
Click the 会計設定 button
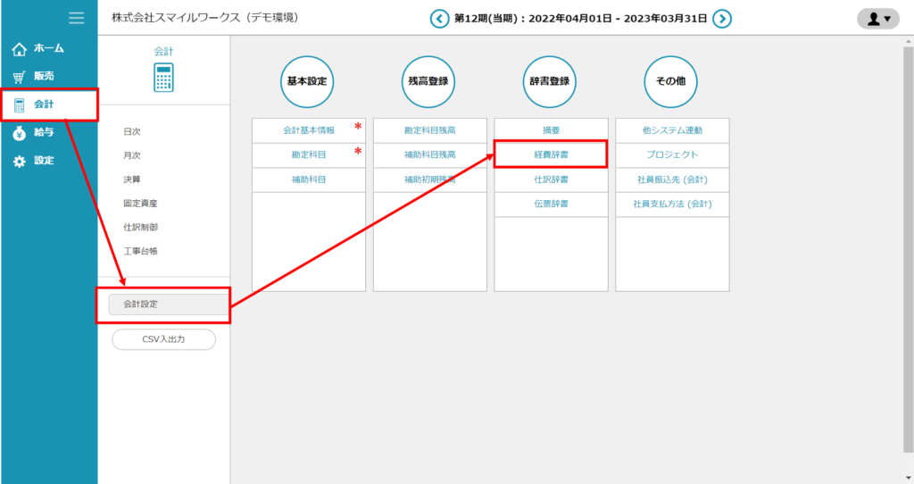pyautogui.click(x=169, y=305)
